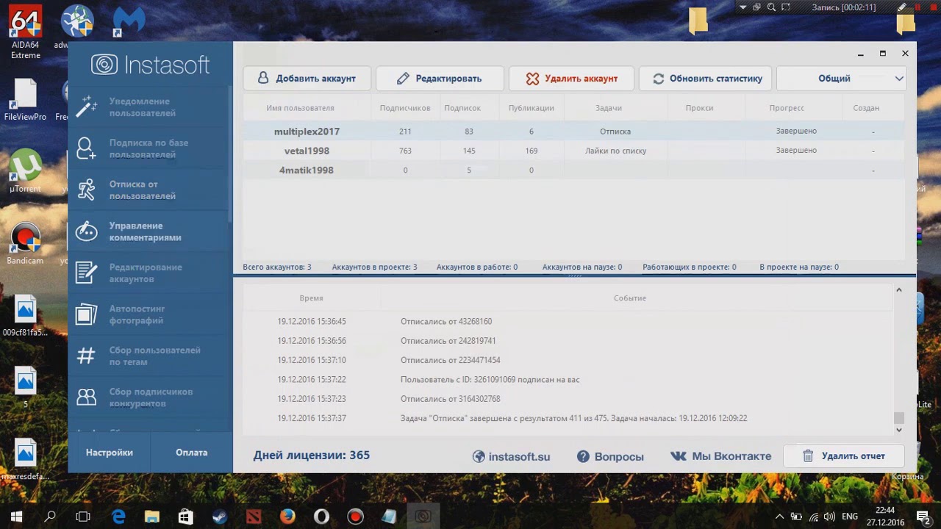The height and width of the screenshot is (529, 941).
Task: Sort by Публикации column header
Action: click(x=531, y=108)
